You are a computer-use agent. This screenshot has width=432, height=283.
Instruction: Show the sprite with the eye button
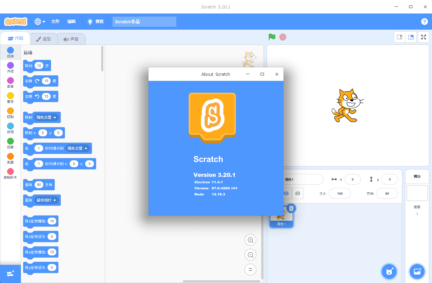[286, 193]
